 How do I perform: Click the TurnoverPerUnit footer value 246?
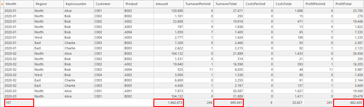(198, 103)
